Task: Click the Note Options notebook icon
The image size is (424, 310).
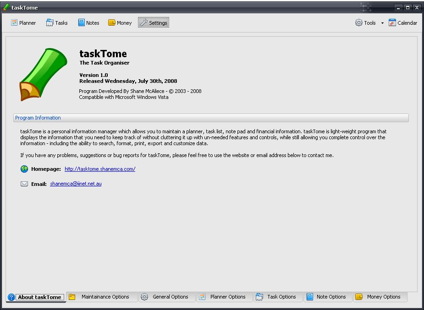Action: point(309,297)
